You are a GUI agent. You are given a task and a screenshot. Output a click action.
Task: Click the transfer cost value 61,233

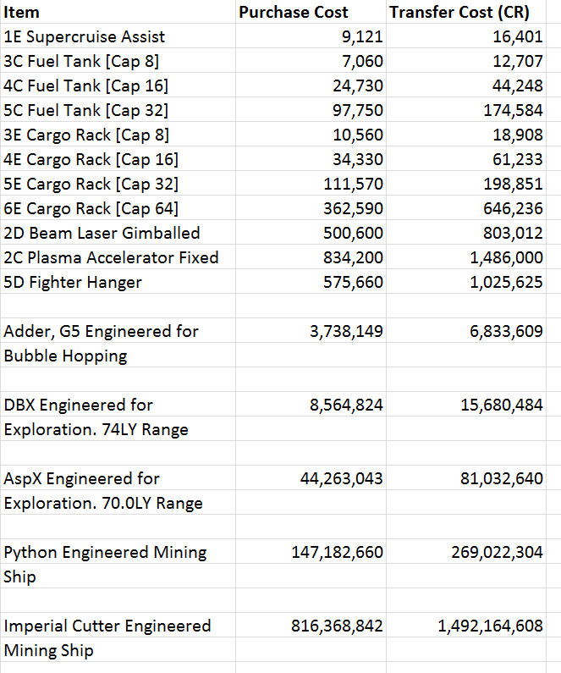click(x=517, y=159)
